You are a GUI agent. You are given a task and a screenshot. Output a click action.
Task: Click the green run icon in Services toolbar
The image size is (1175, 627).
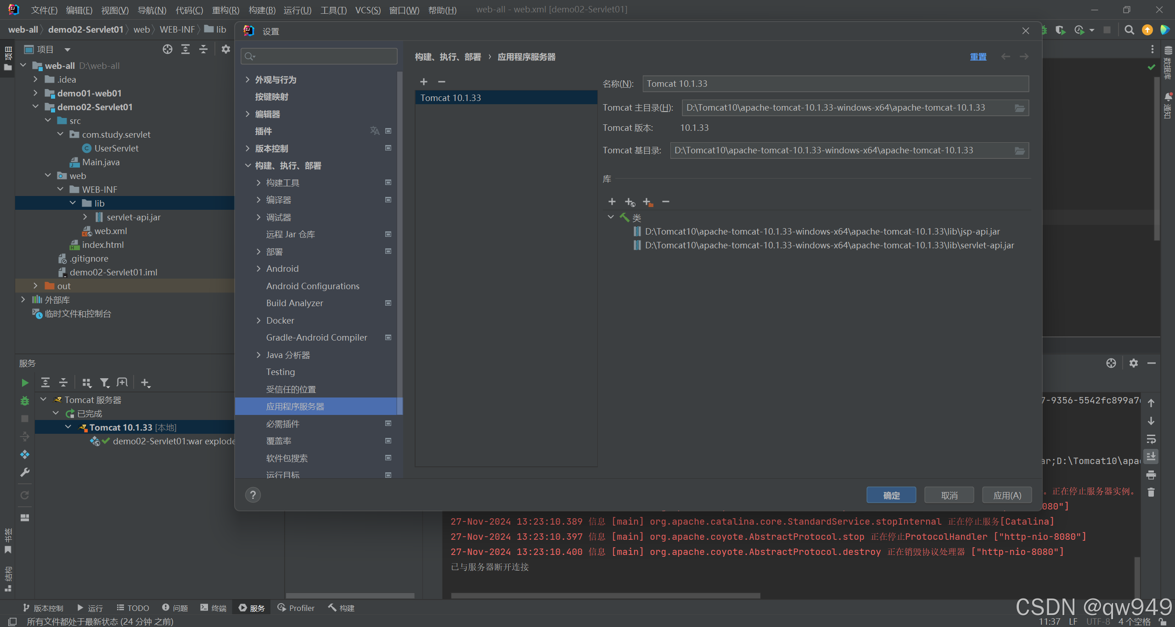25,382
